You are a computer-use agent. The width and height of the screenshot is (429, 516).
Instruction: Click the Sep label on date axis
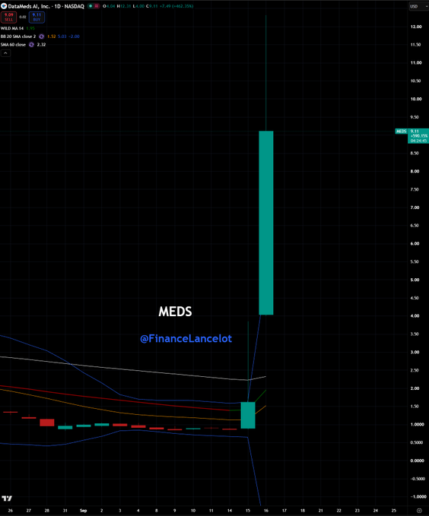click(84, 511)
